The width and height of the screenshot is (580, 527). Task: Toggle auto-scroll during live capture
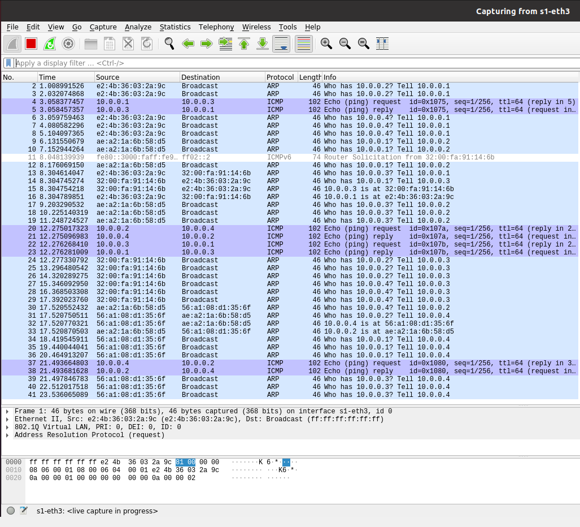(x=281, y=44)
